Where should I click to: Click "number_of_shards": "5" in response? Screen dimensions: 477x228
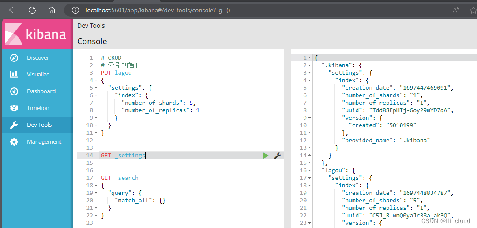[x=383, y=201]
